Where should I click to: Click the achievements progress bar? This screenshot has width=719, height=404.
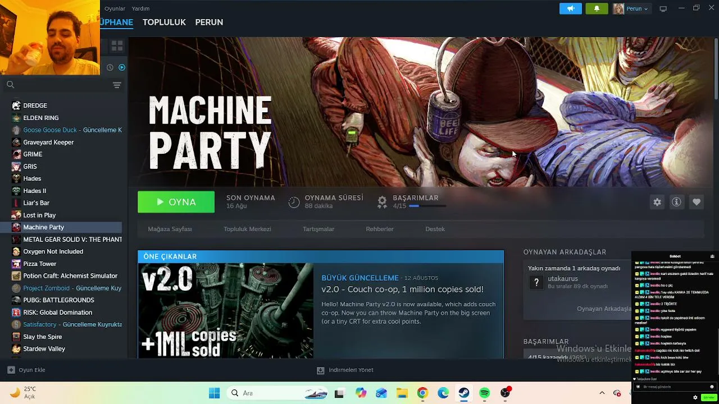click(x=427, y=206)
